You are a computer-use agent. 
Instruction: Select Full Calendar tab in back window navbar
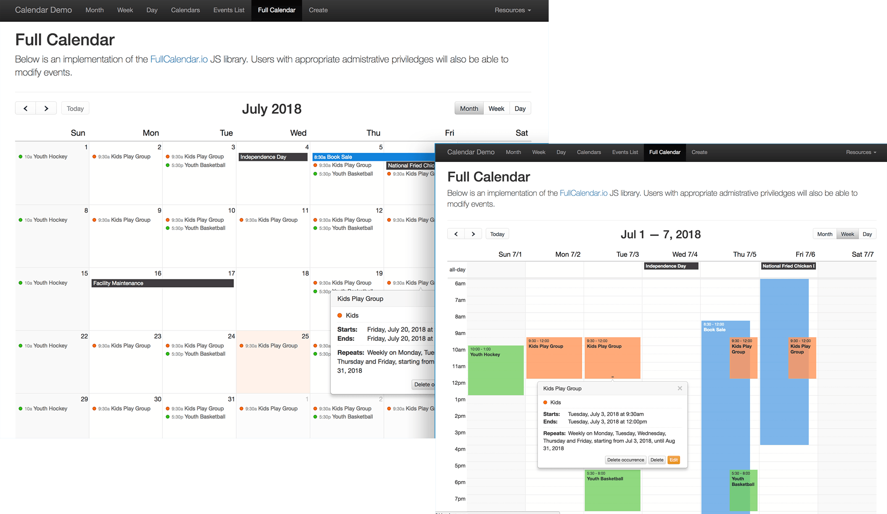pyautogui.click(x=277, y=10)
